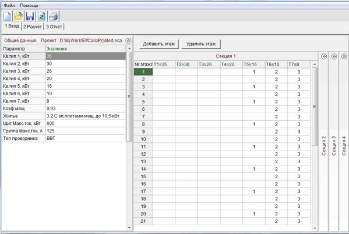Click the Добавить этаж button
The width and height of the screenshot is (349, 234).
[x=159, y=44]
